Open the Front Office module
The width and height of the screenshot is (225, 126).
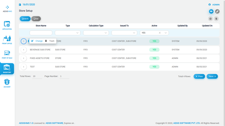coord(7,40)
